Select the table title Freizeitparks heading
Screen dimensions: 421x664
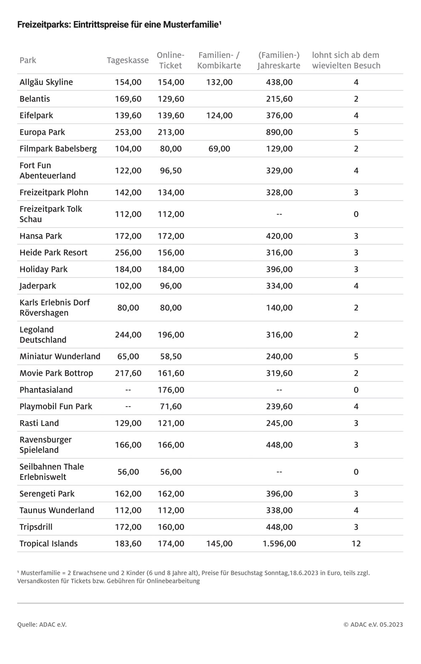(x=120, y=25)
